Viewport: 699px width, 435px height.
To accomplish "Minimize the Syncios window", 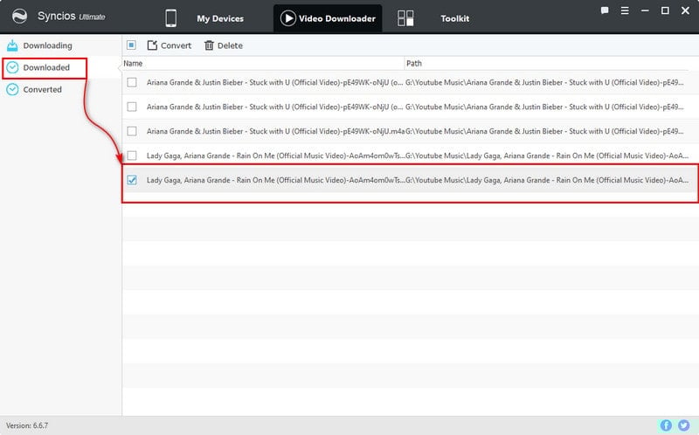I will [645, 10].
